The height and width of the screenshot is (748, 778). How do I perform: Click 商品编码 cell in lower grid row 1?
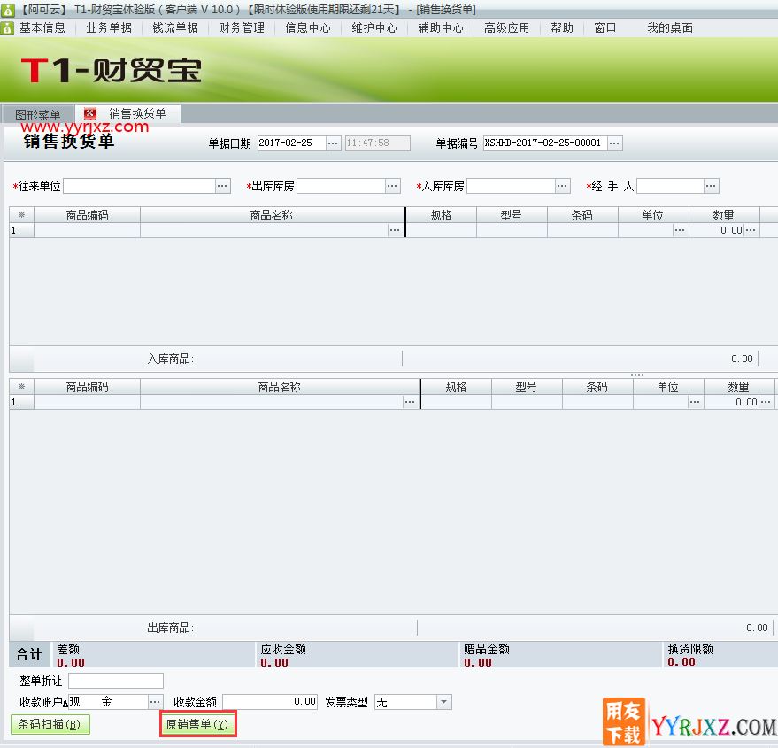click(88, 402)
